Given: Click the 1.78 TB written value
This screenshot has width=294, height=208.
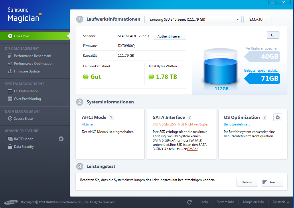Looking at the screenshot, I should click(167, 76).
